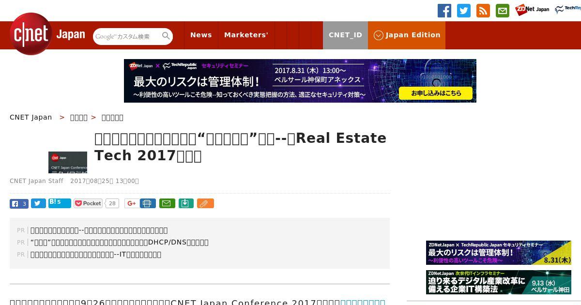Open the 9.13 IT infrastructure seminar sidebar banner
Image resolution: width=581 pixels, height=305 pixels.
tap(499, 282)
